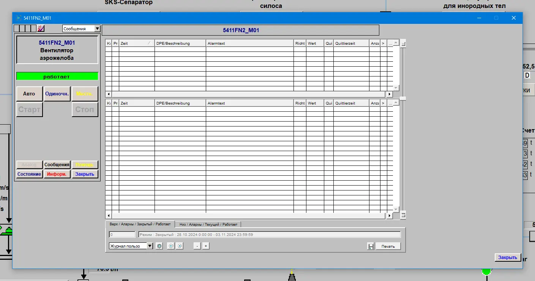535x281 pixels.
Task: Click DPE/Beschreibung header in lower table
Action: [180, 103]
